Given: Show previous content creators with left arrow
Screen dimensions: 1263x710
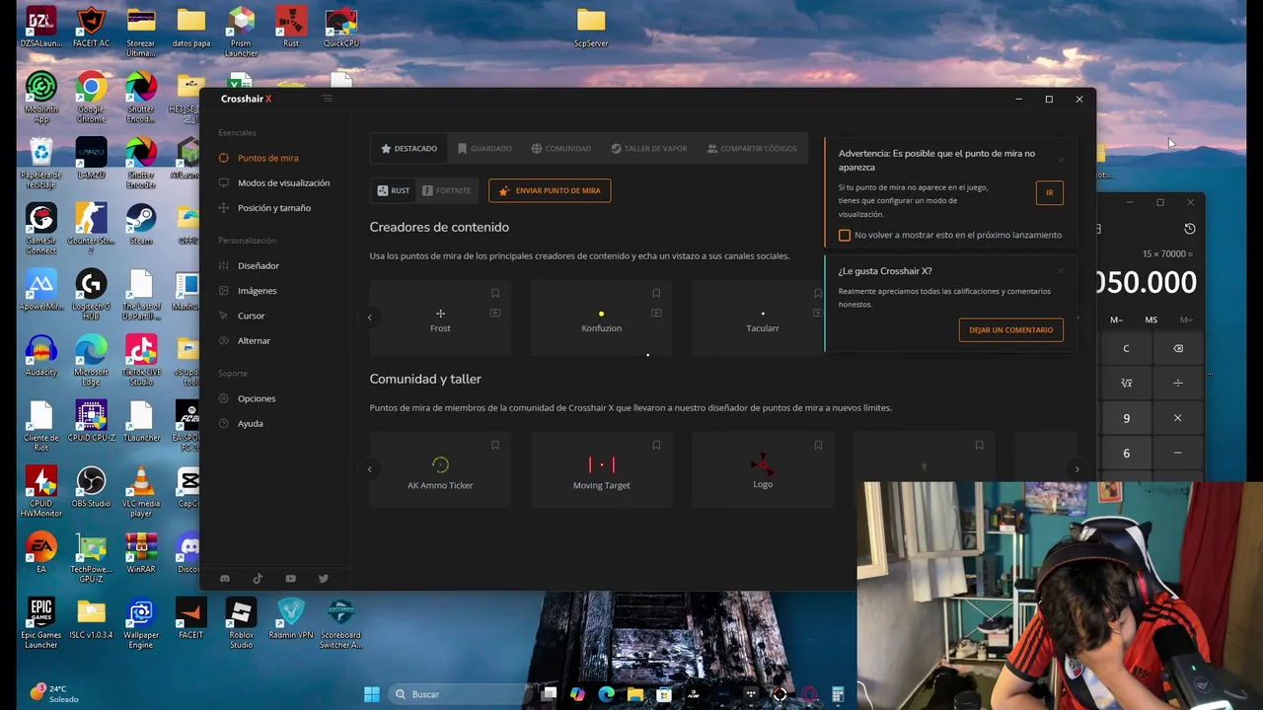Looking at the screenshot, I should click(370, 318).
